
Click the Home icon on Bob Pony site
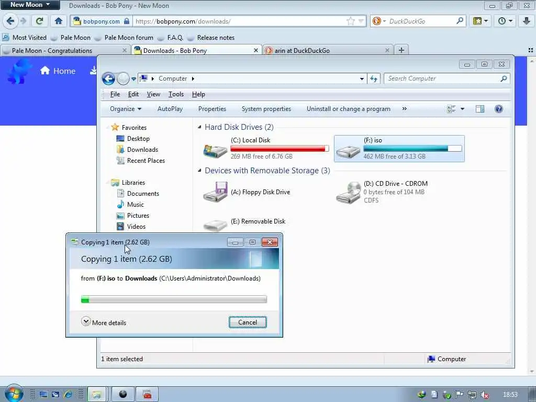click(45, 71)
